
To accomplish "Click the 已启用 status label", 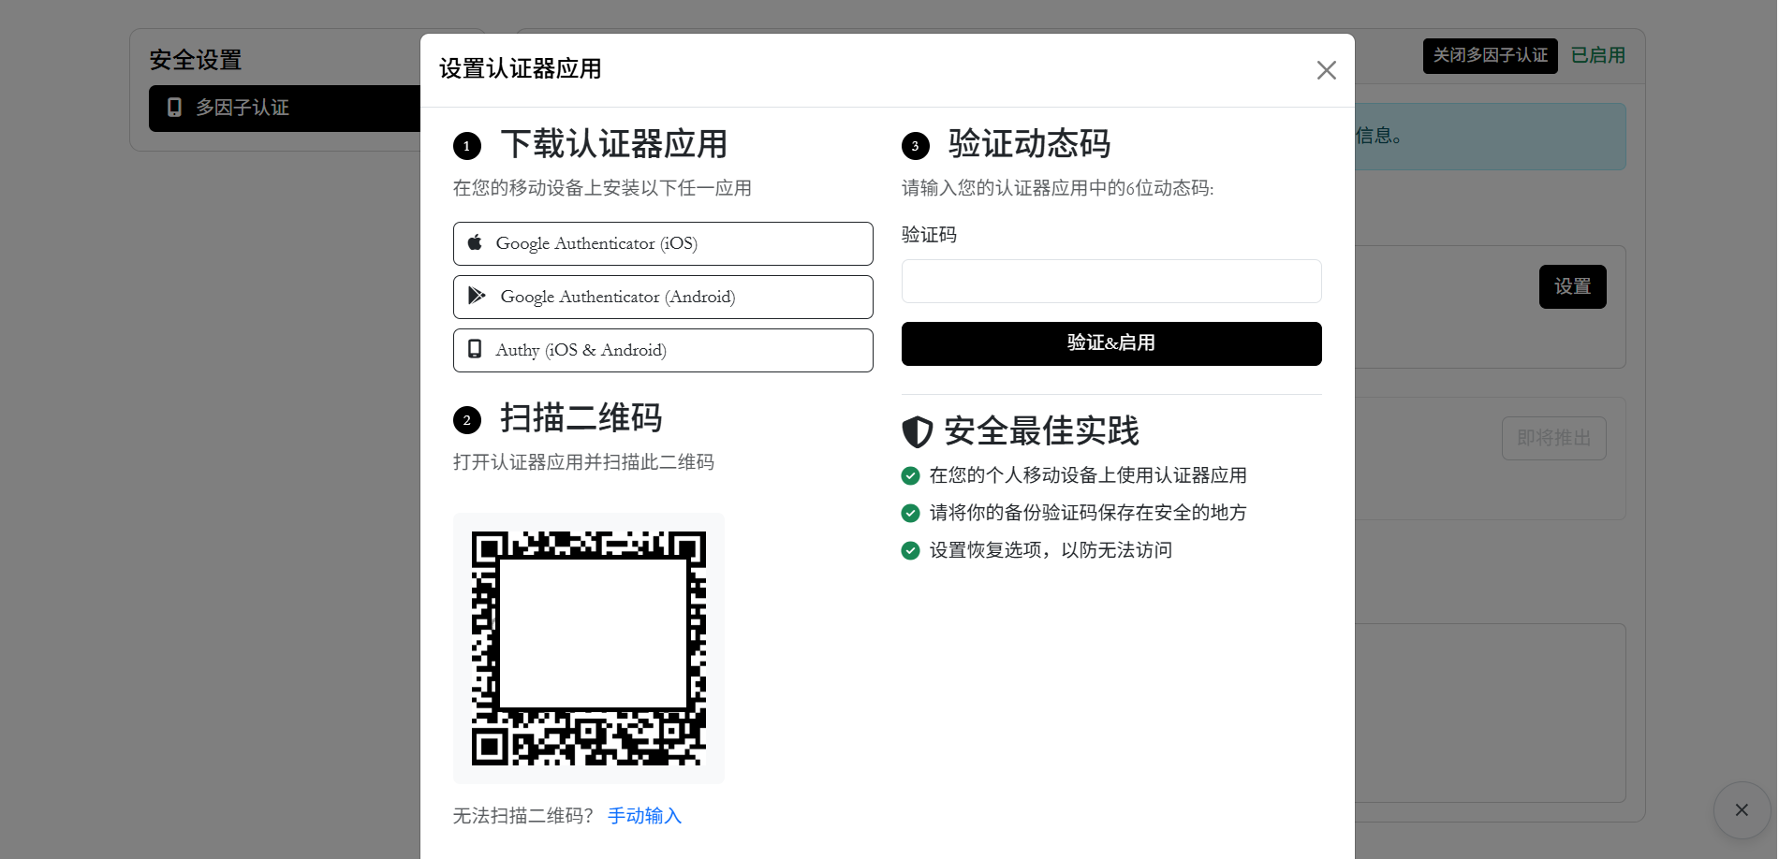I will pos(1598,56).
